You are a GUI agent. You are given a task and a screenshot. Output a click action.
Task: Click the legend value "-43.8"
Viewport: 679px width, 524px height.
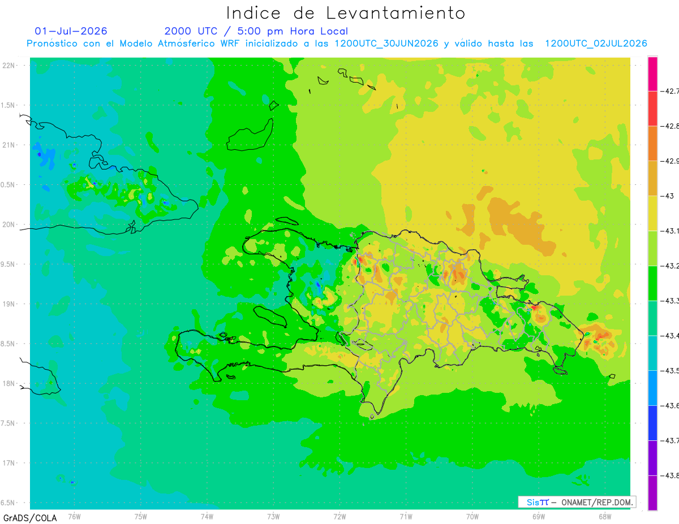click(671, 475)
